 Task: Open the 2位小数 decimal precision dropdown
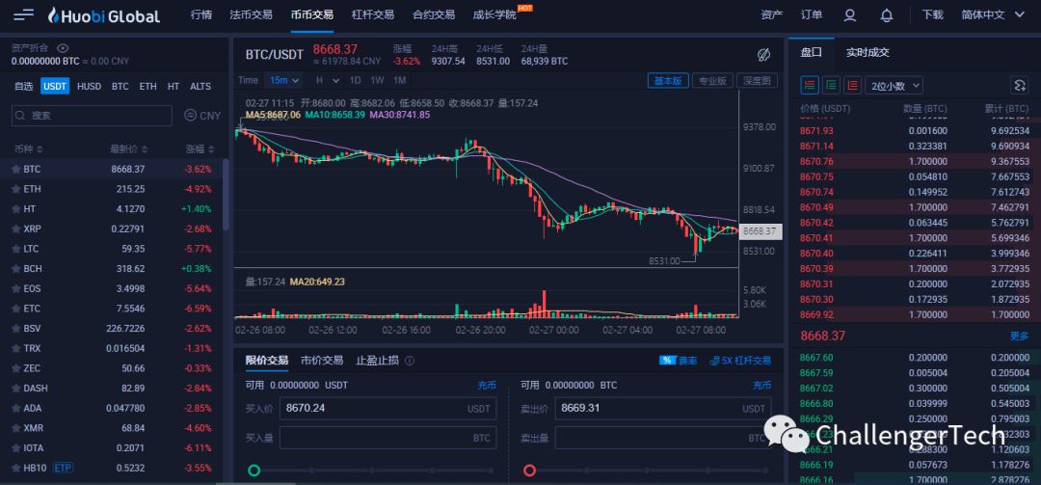[894, 85]
